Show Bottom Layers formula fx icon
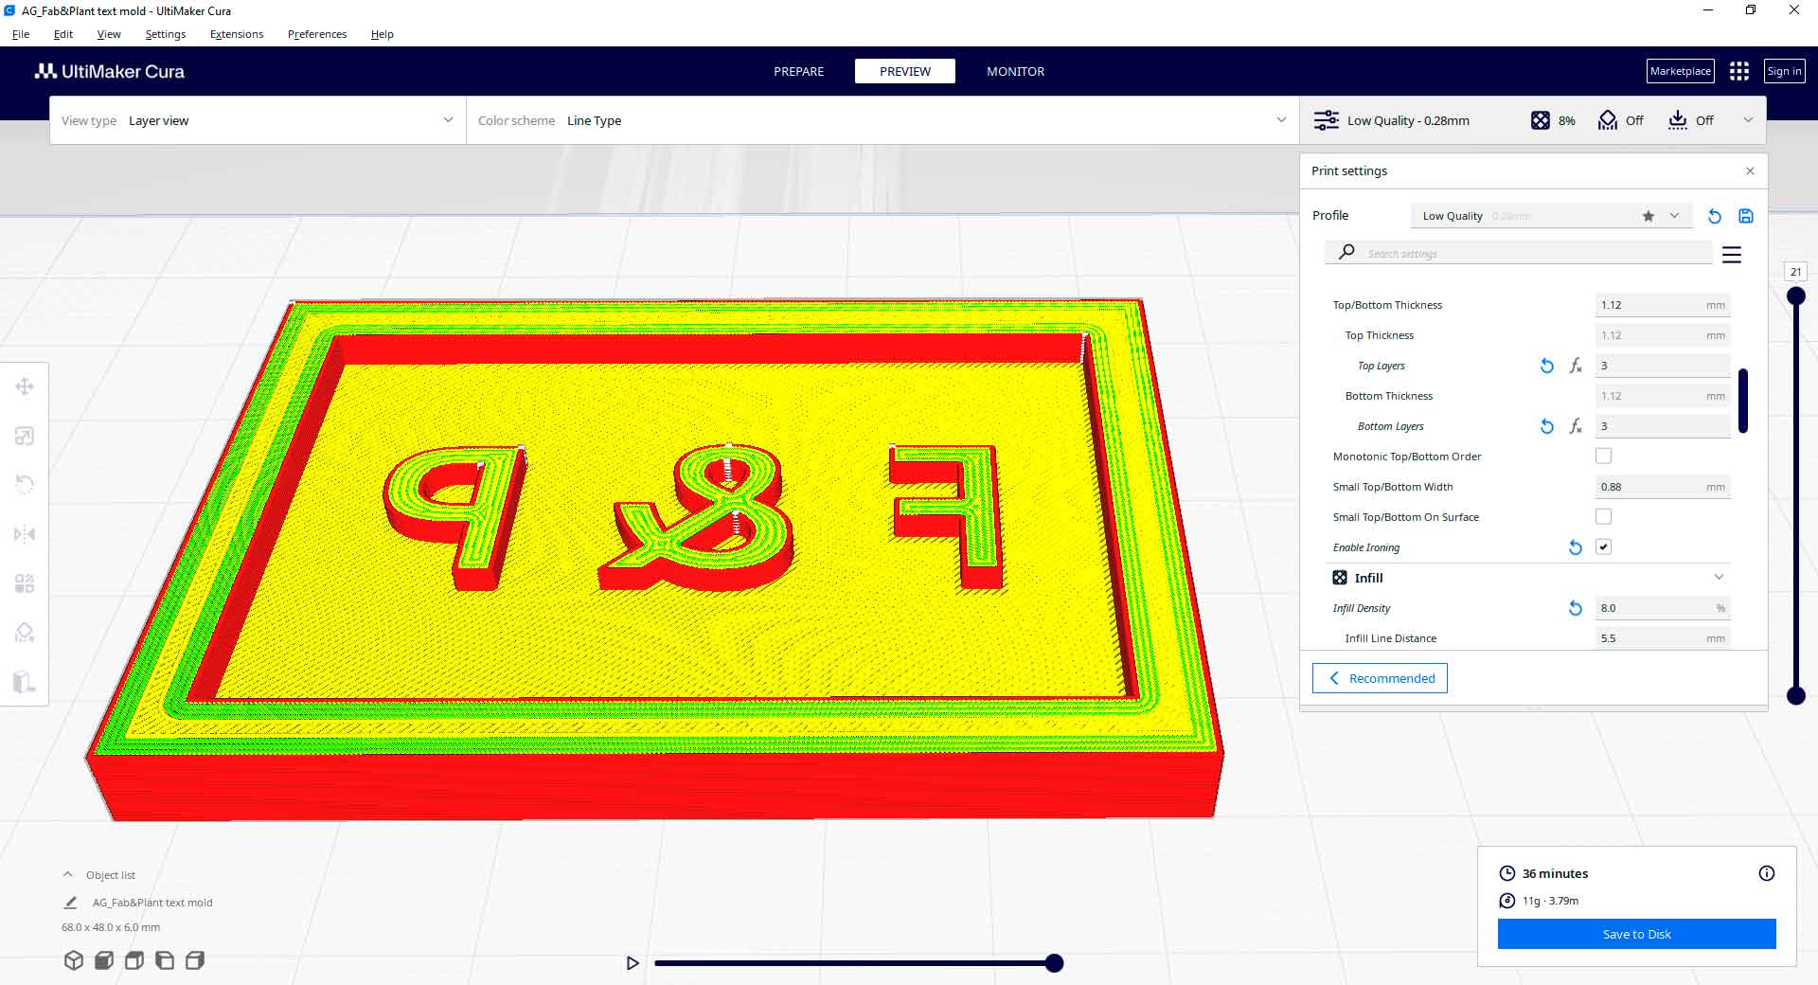The height and width of the screenshot is (985, 1818). coord(1576,426)
